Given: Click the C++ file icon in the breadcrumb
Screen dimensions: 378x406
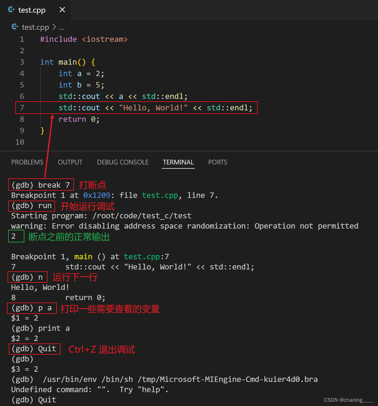Looking at the screenshot, I should point(15,27).
